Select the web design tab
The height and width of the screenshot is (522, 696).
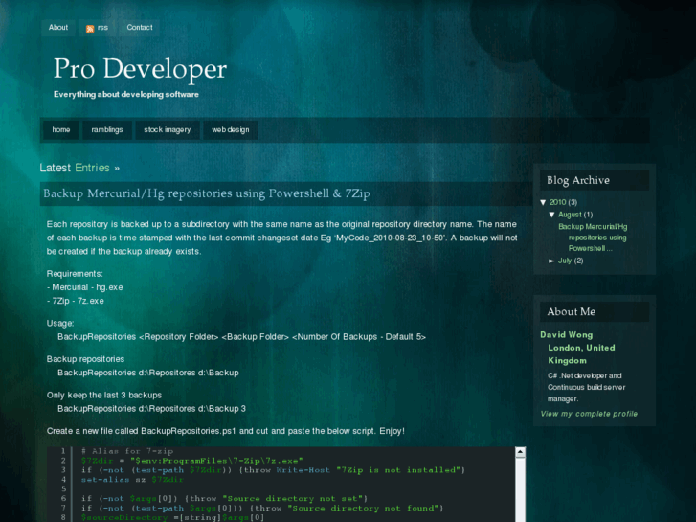(231, 129)
